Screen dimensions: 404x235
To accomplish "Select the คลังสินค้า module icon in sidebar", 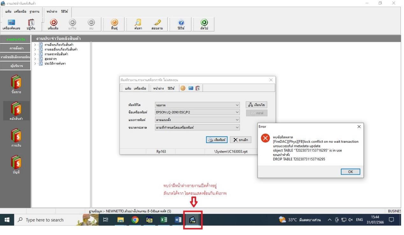I will coord(15,110).
